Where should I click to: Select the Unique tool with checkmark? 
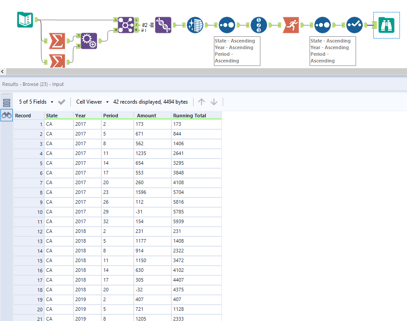point(354,25)
